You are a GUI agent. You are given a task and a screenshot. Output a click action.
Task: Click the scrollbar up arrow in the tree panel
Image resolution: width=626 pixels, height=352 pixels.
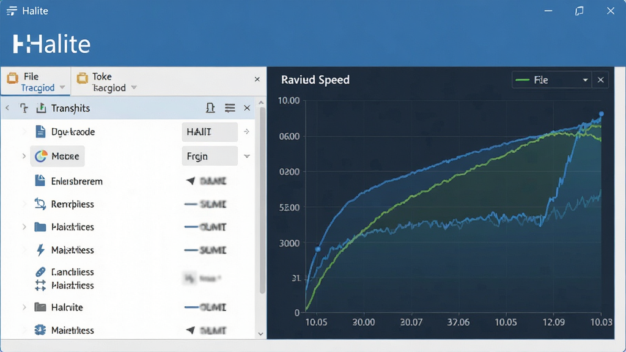[x=261, y=103]
